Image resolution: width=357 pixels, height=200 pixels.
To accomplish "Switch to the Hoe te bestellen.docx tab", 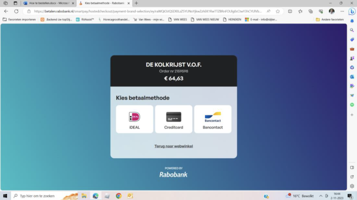I will 49,3.
